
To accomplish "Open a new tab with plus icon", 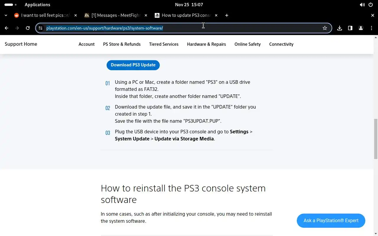I will click(227, 15).
